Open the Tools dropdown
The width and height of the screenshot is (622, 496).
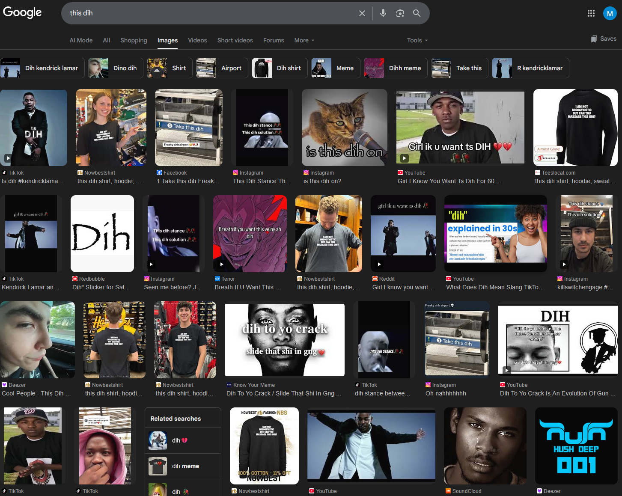tap(417, 40)
